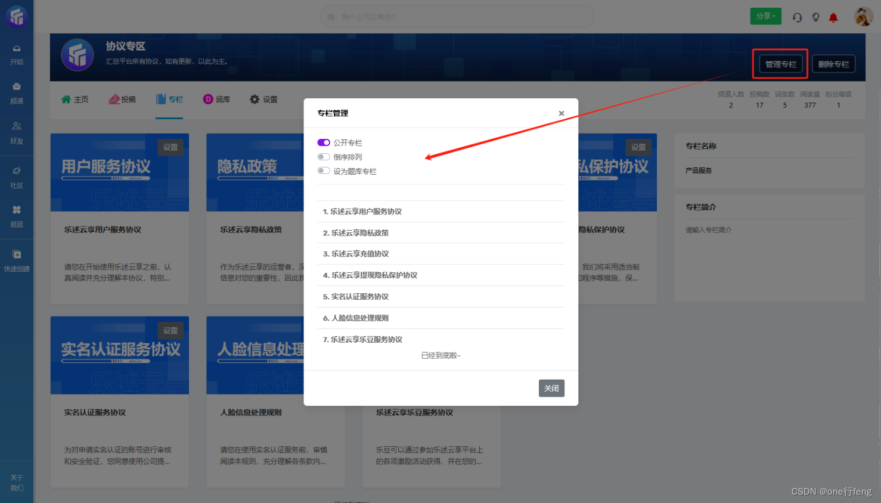
Task: Open the 用户服务协议 card thumbnail
Action: tap(120, 172)
